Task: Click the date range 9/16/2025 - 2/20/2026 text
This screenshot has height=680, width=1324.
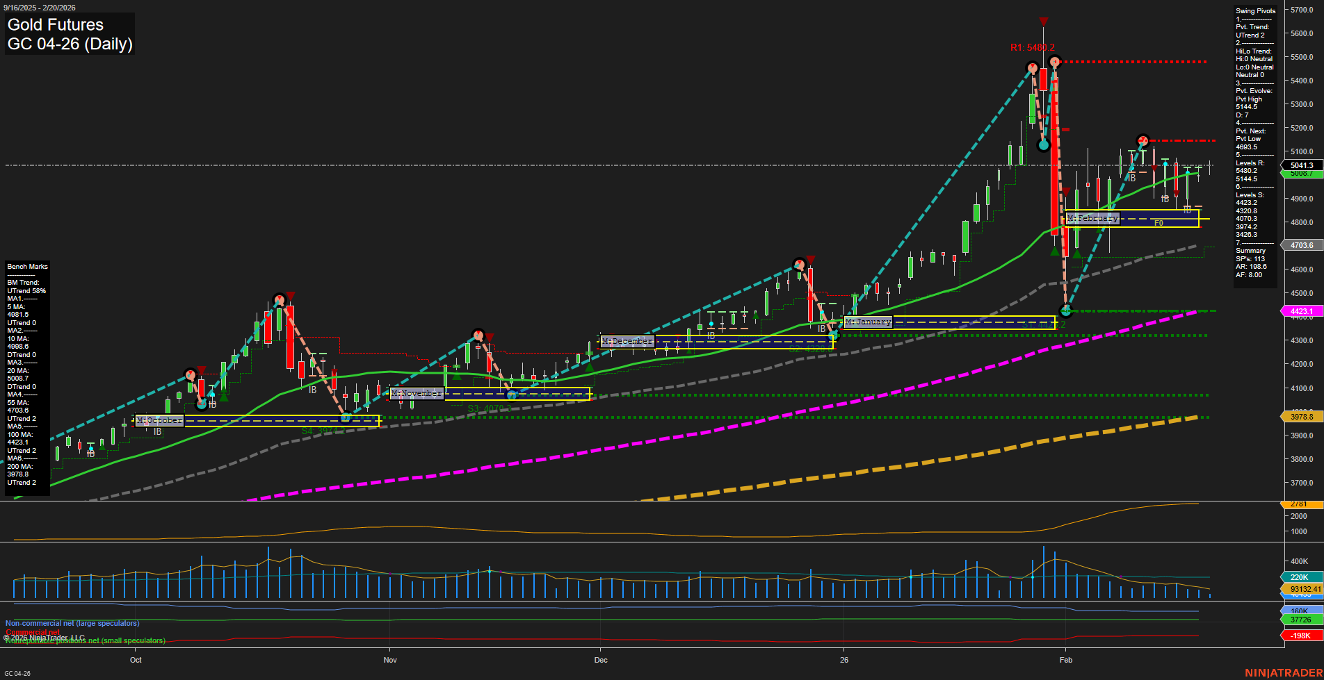Action: [x=40, y=8]
